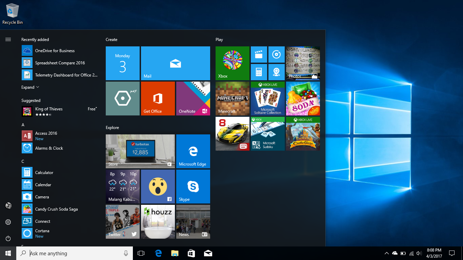The image size is (463, 260).
Task: Open the Monday 3 calendar tile
Action: (x=123, y=63)
